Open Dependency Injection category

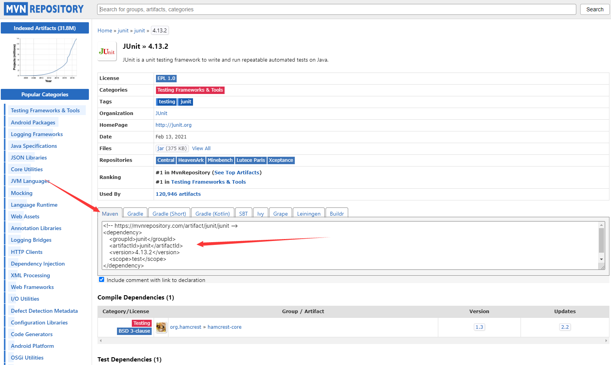(x=38, y=264)
